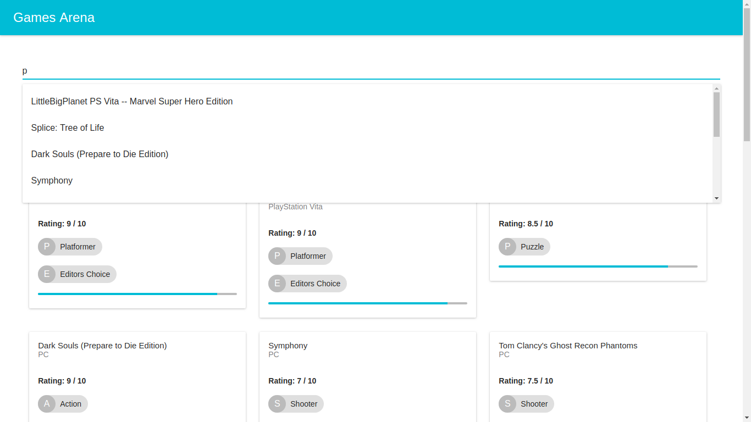Click the search field containing 'p'

click(371, 71)
